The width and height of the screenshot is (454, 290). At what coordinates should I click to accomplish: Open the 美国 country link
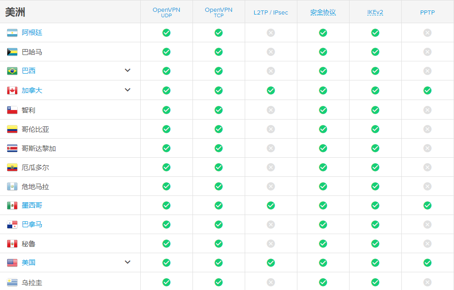[x=28, y=263]
